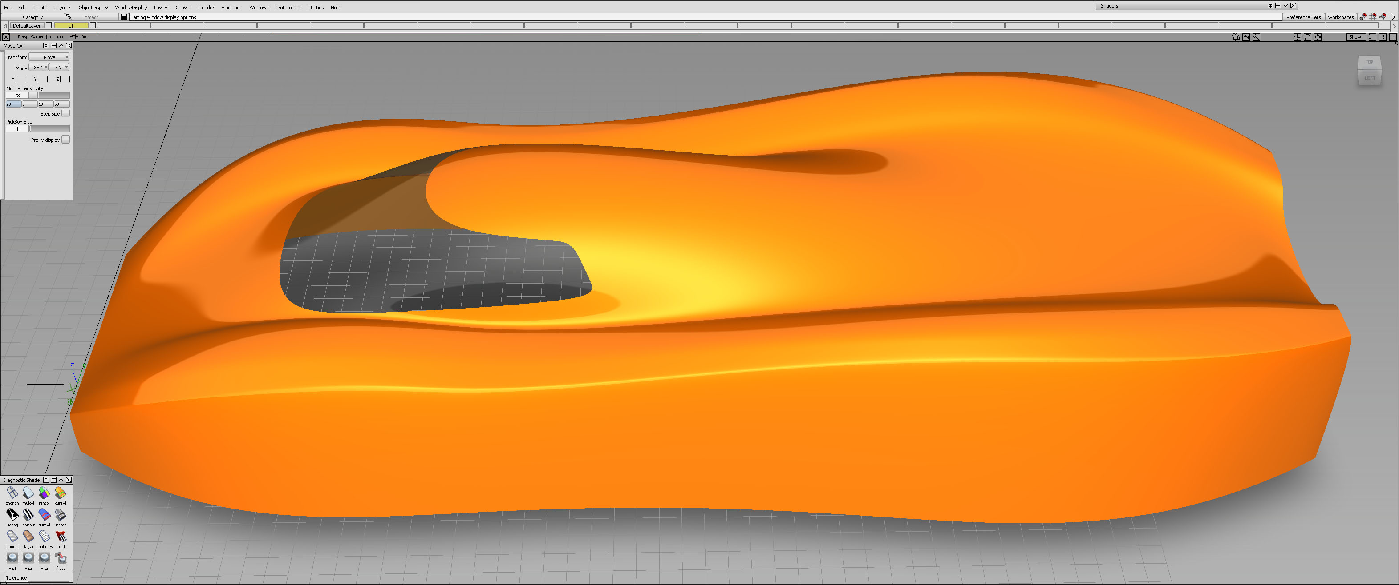
Task: Open the Transform Move dropdown
Action: [49, 57]
